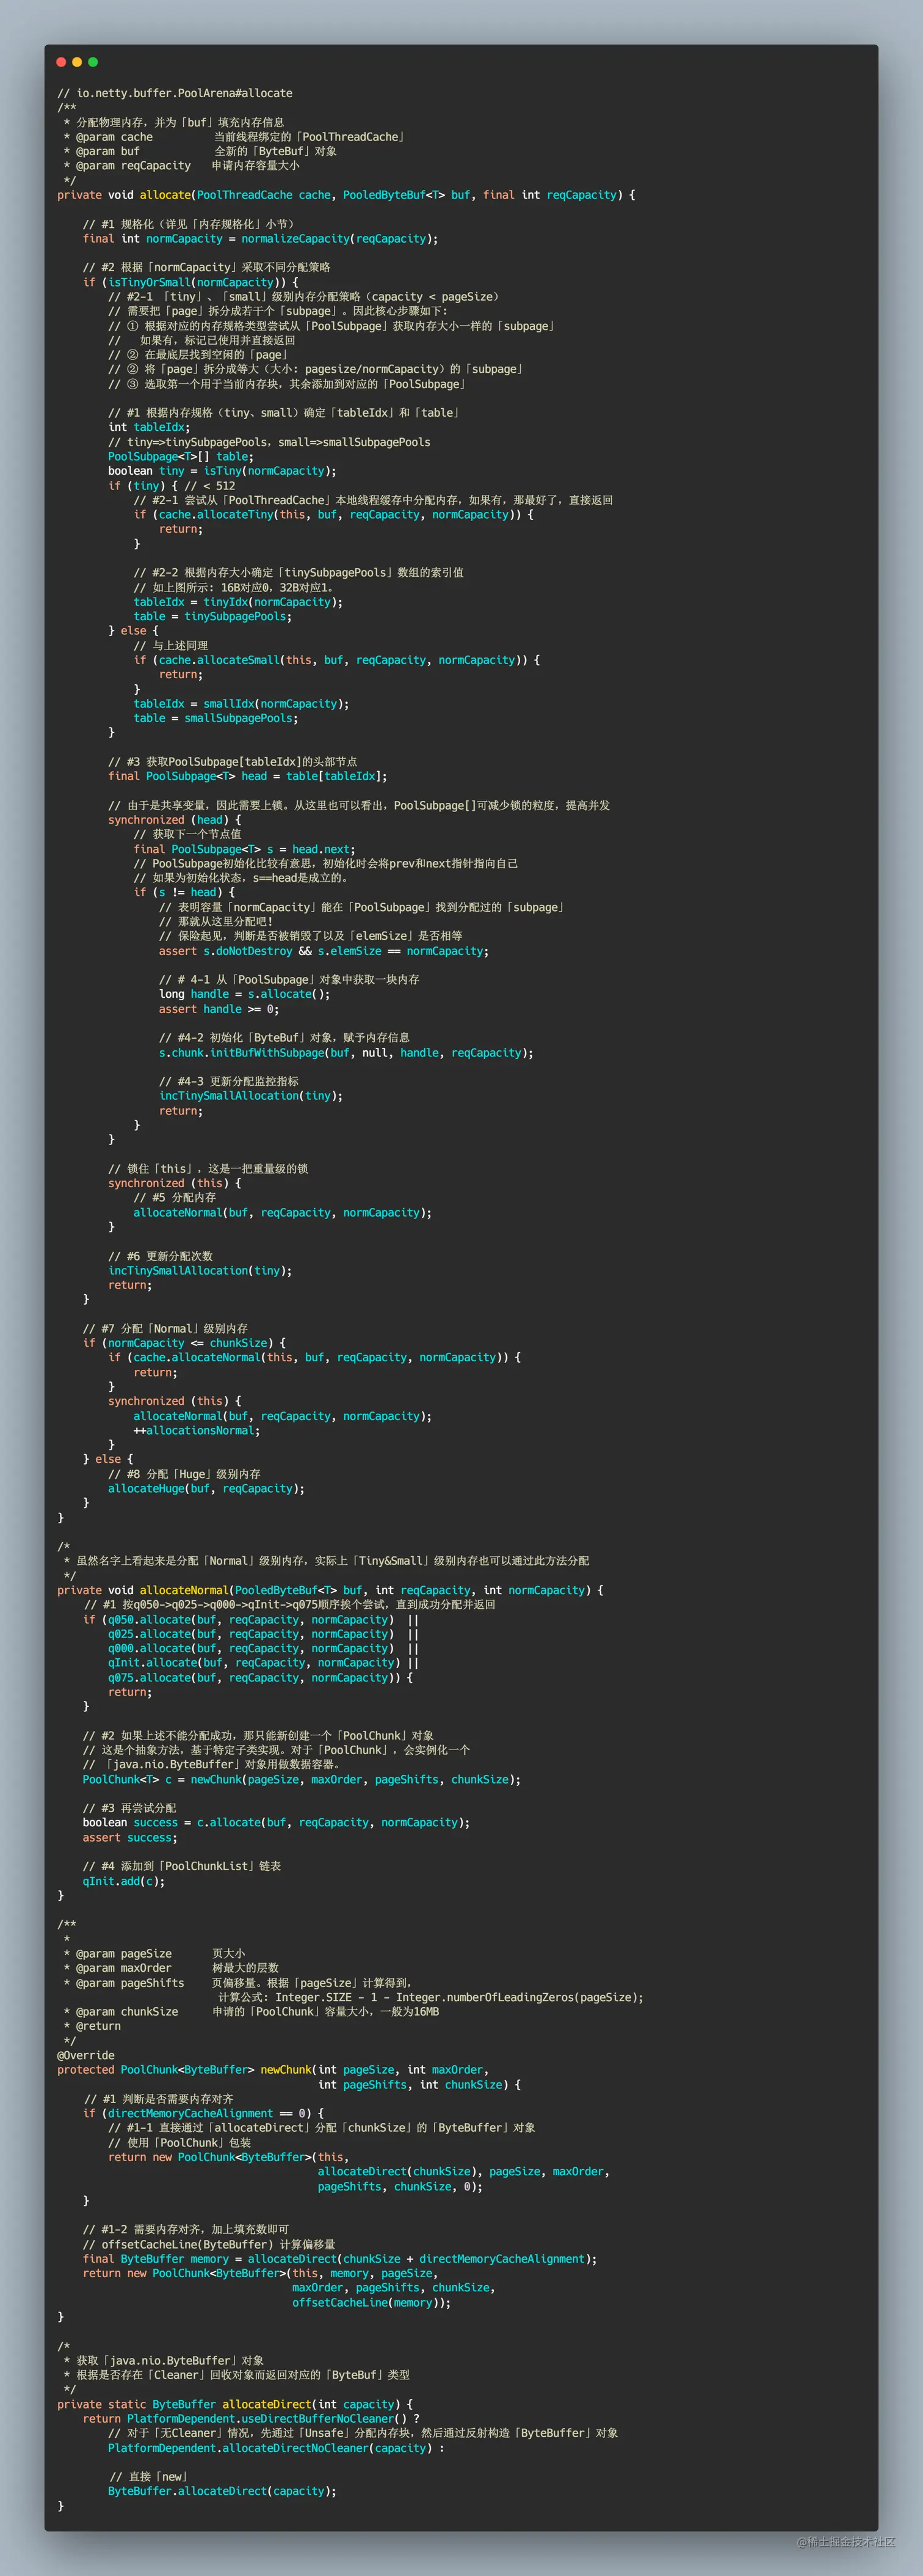The image size is (923, 2576).
Task: Select the '@param pageShifts' doc line
Action: pos(237,1983)
